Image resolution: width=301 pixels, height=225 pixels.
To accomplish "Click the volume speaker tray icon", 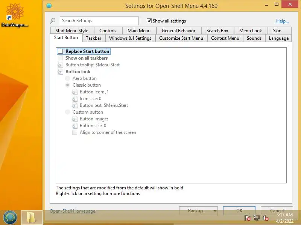I will pyautogui.click(x=266, y=218).
